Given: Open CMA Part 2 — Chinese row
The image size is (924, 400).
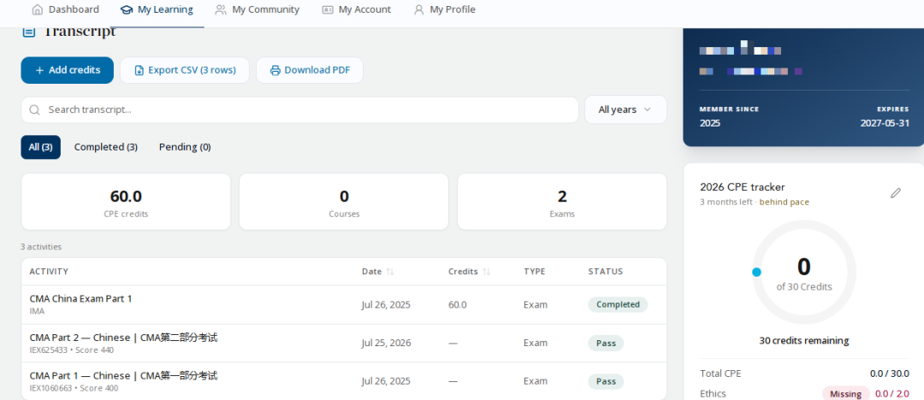Looking at the screenshot, I should pyautogui.click(x=344, y=343).
